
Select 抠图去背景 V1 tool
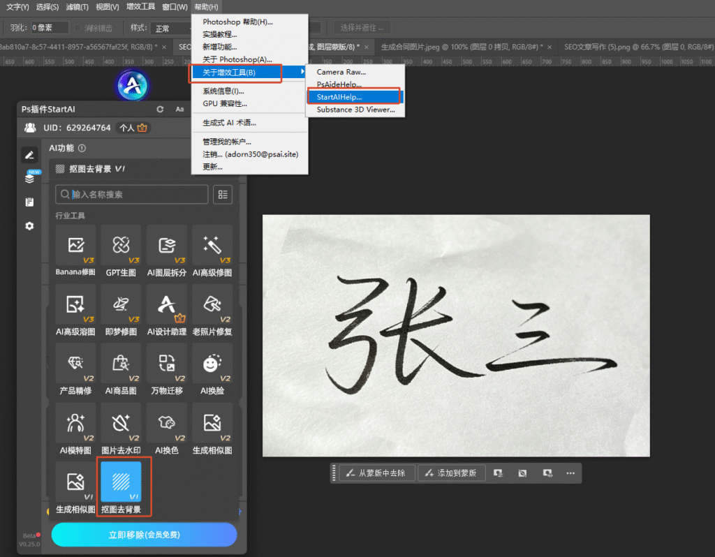click(121, 488)
